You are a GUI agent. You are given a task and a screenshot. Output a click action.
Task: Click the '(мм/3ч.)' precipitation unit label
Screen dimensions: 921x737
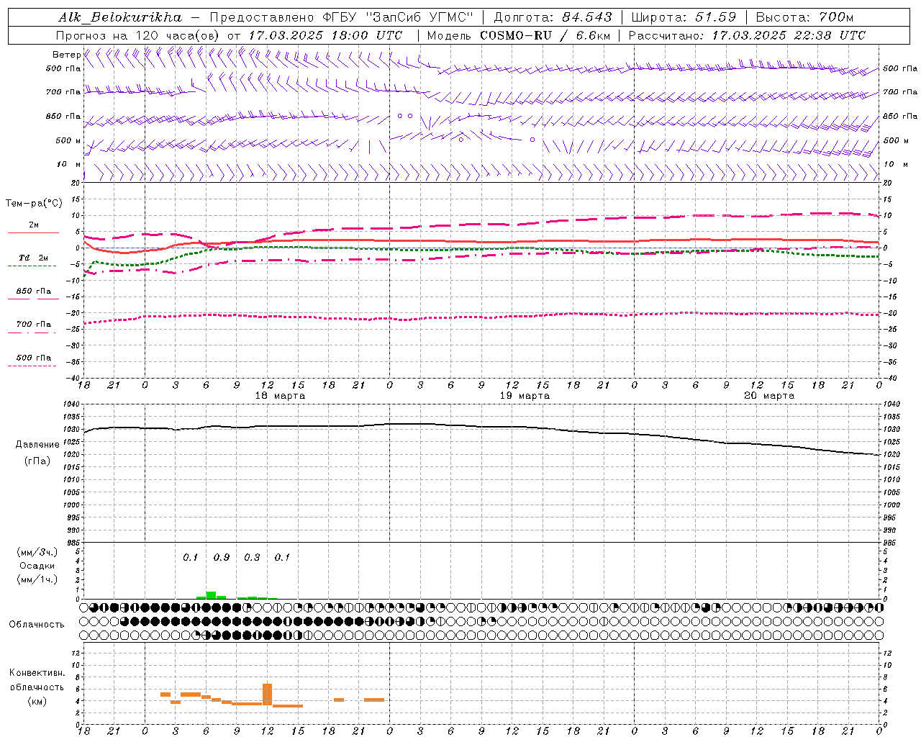pos(37,552)
